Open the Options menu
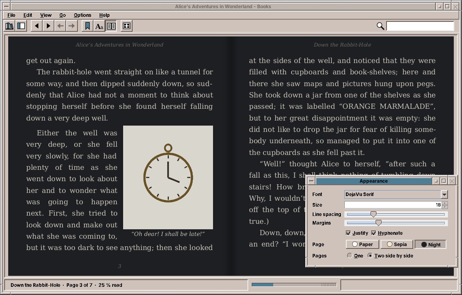This screenshot has width=462, height=295. 82,15
